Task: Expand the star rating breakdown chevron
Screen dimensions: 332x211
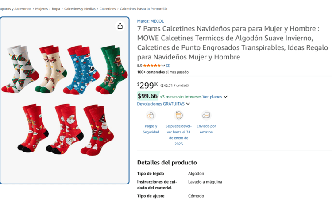Action: click(x=163, y=66)
